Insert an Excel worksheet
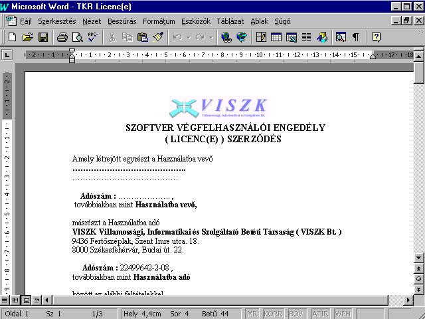The width and height of the screenshot is (425, 319). (x=292, y=37)
